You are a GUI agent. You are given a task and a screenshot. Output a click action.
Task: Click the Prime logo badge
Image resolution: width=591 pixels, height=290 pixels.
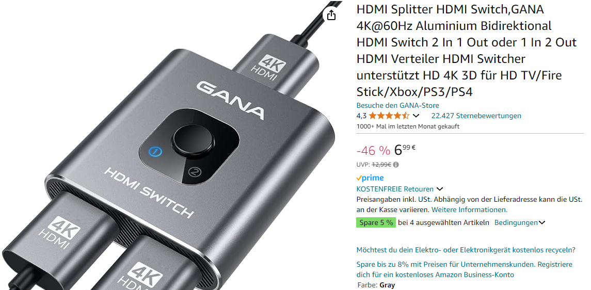click(x=370, y=178)
